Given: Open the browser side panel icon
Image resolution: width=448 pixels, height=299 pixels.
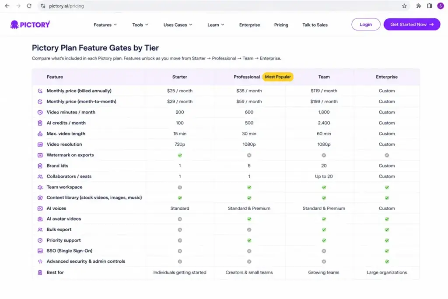Looking at the screenshot, I should pyautogui.click(x=430, y=6).
